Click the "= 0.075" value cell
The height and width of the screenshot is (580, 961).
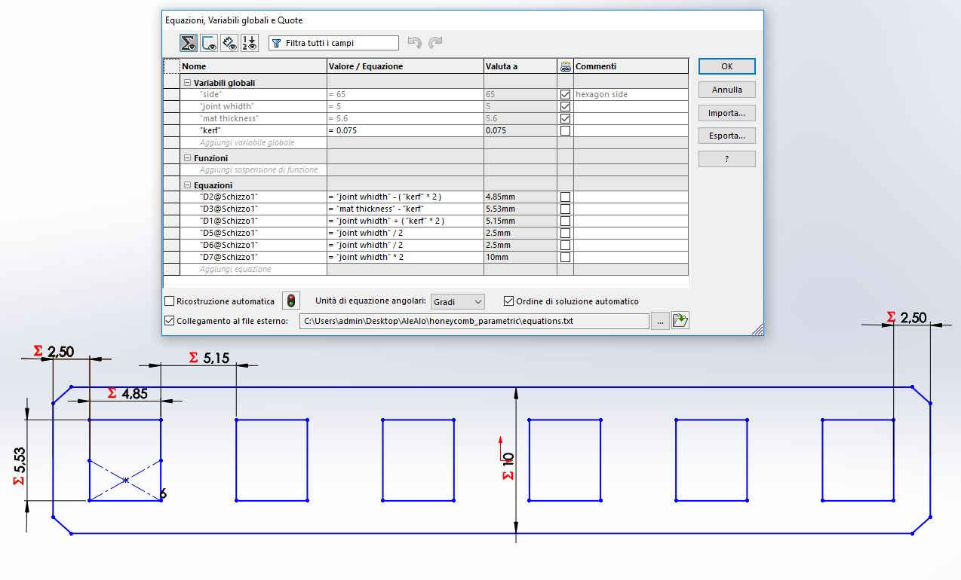click(x=405, y=131)
